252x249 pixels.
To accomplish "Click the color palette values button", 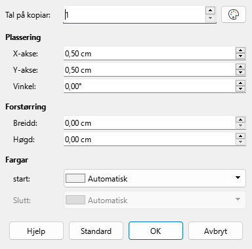I will click(234, 14).
